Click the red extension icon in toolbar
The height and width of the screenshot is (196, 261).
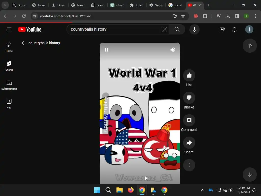196,16
